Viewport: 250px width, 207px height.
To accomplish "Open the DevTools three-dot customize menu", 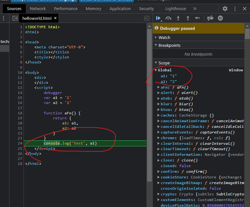I will pos(235,9).
